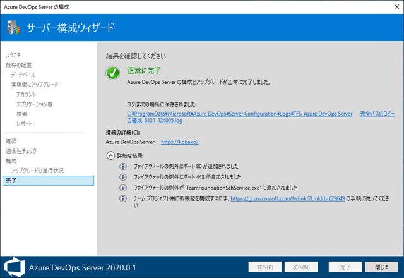Click the ポート 443 が追加されました message

187,177
